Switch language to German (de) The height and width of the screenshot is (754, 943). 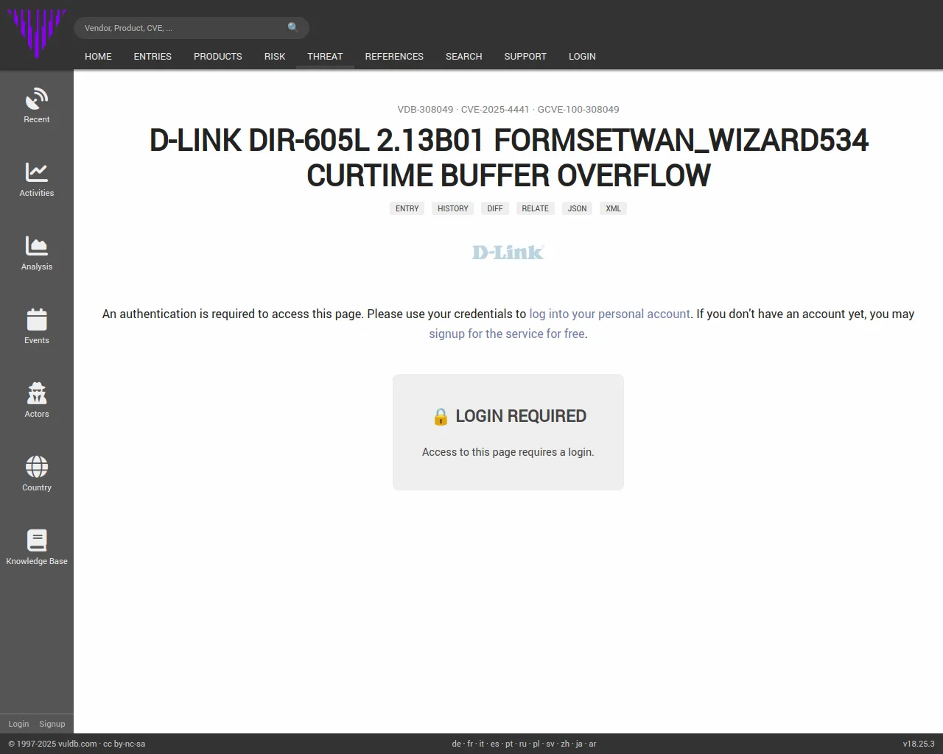tap(457, 744)
